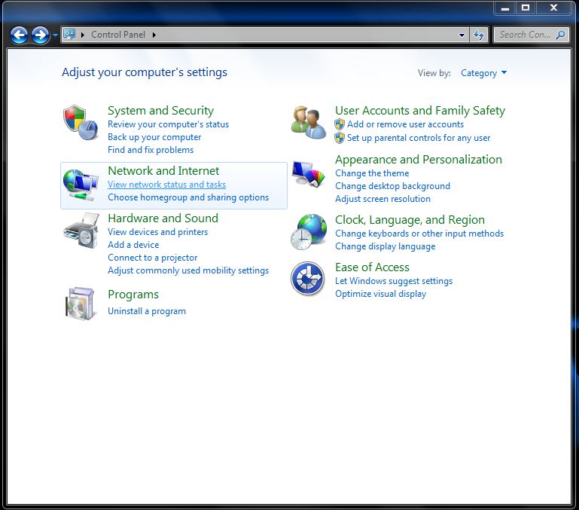Click Change keyboards or other input methods
Viewport: 579px width, 510px height.
[x=419, y=234]
